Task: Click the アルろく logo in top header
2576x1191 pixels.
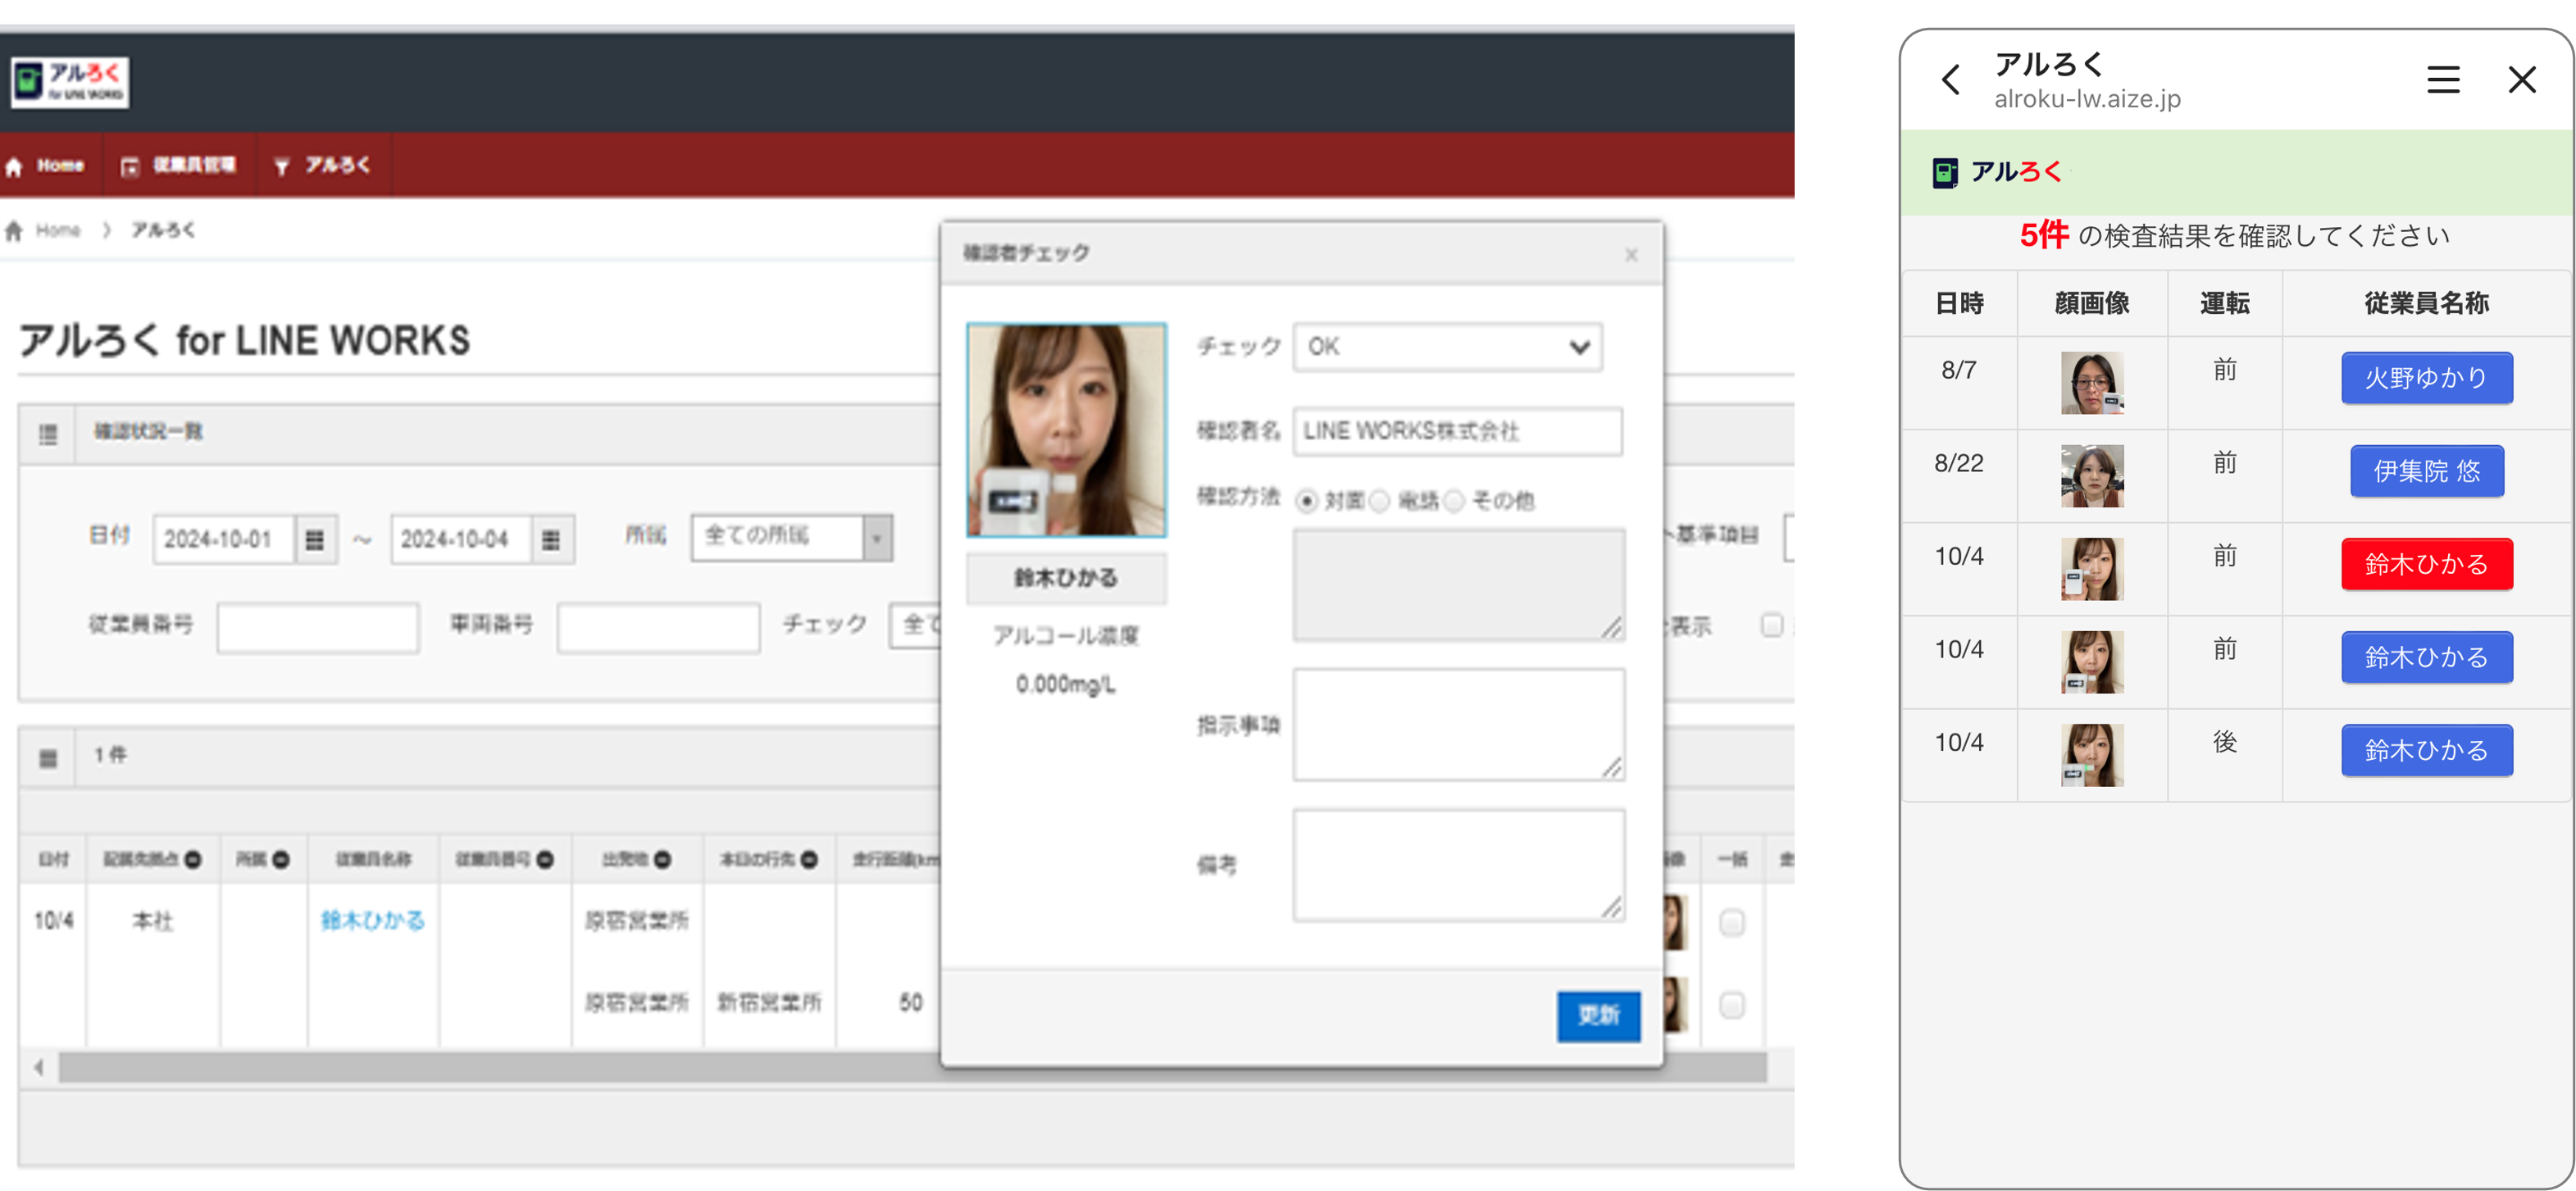Action: click(x=70, y=82)
